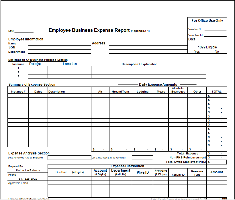Click the first Address line
This screenshot has width=235, height=200.
148,44
